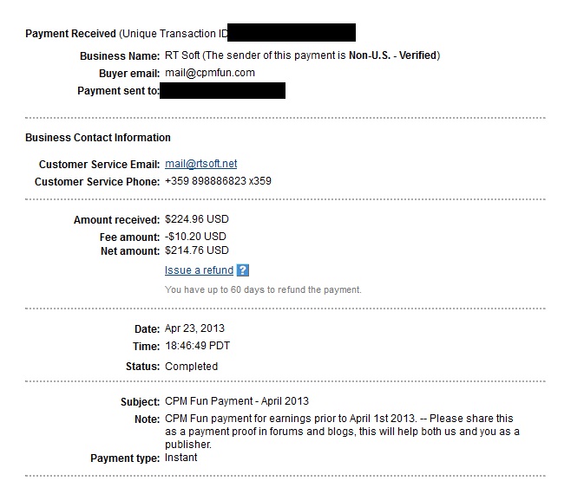Click the Business Contact Information heading
This screenshot has height=494, width=571.
[x=98, y=138]
